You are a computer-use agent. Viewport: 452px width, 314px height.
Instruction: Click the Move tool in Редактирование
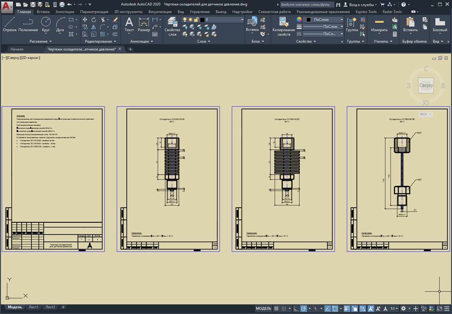click(85, 20)
